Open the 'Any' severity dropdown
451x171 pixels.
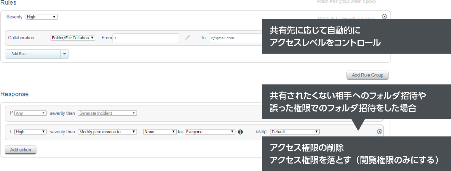pos(31,113)
